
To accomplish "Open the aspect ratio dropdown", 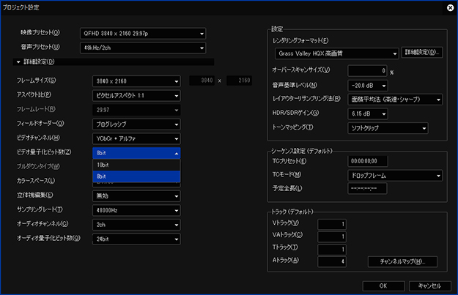I will point(136,95).
